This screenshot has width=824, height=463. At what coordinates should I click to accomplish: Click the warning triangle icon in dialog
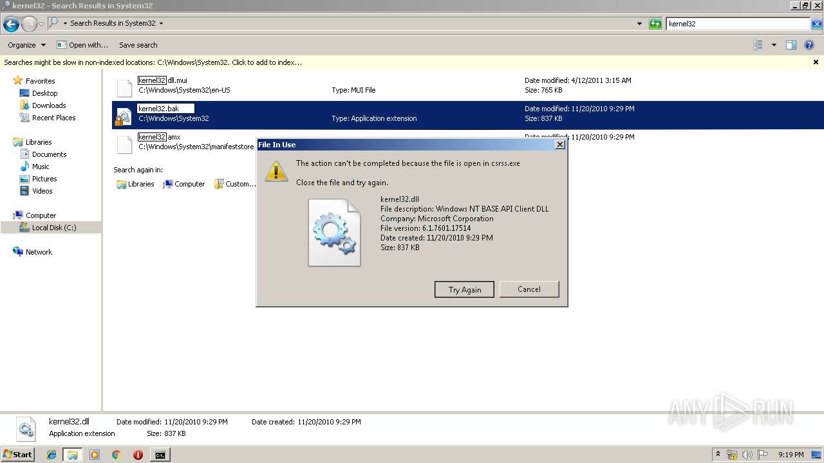coord(276,170)
